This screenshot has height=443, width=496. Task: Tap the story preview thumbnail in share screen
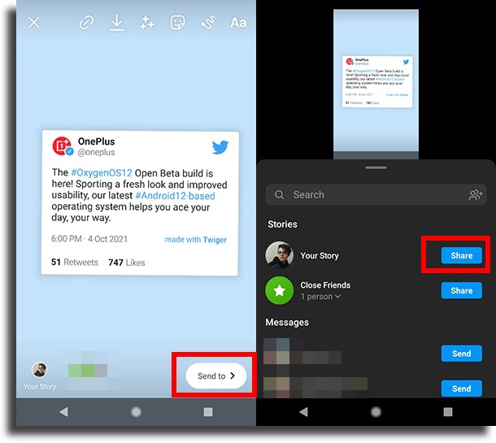pyautogui.click(x=376, y=84)
